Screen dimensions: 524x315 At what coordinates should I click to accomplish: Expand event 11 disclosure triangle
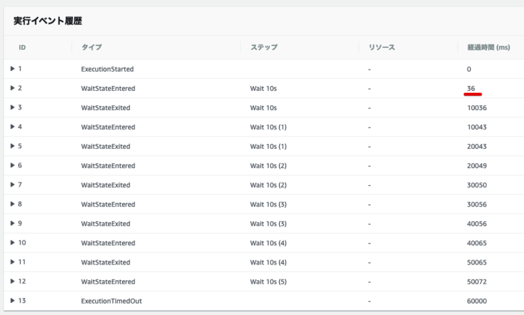[12, 262]
